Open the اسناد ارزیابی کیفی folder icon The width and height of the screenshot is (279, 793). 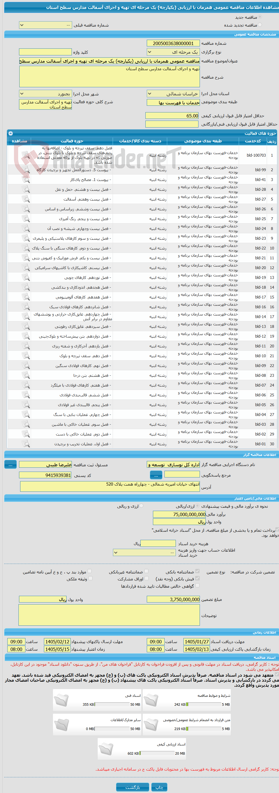[106, 749]
